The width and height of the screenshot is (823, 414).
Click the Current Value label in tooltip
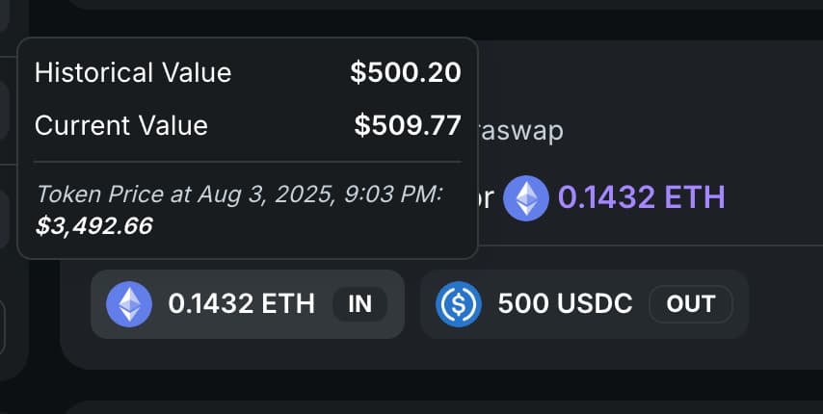coord(121,125)
